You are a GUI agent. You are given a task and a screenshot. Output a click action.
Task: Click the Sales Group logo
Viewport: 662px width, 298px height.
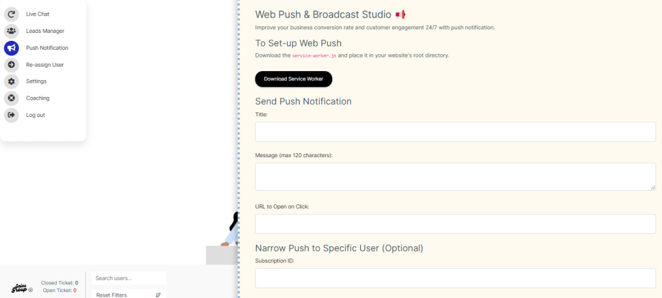(19, 288)
